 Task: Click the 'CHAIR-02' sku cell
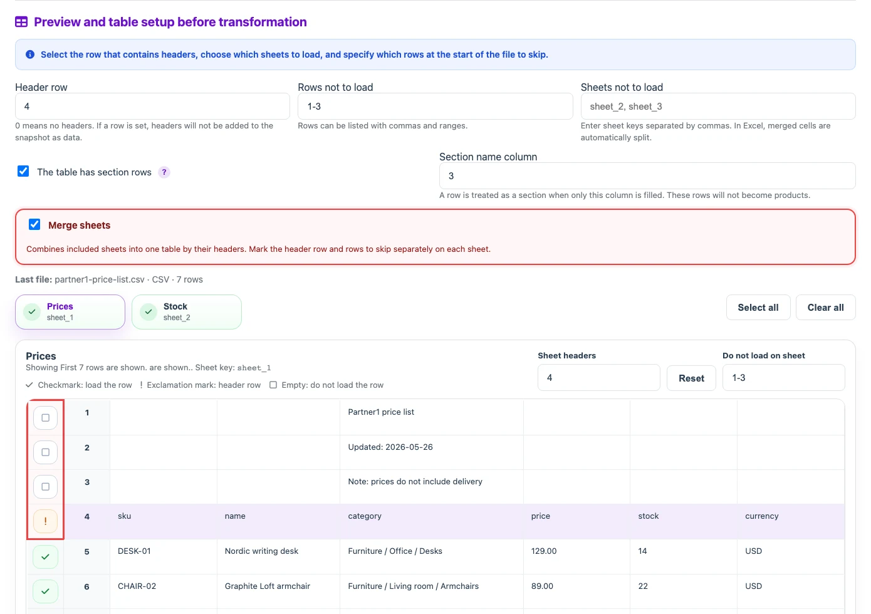(164, 591)
